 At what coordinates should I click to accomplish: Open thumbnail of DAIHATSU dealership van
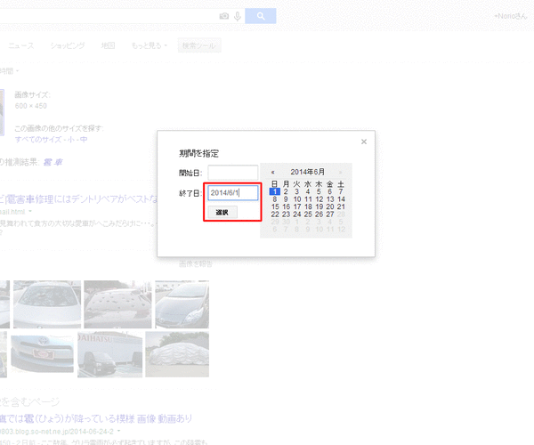[x=109, y=354]
